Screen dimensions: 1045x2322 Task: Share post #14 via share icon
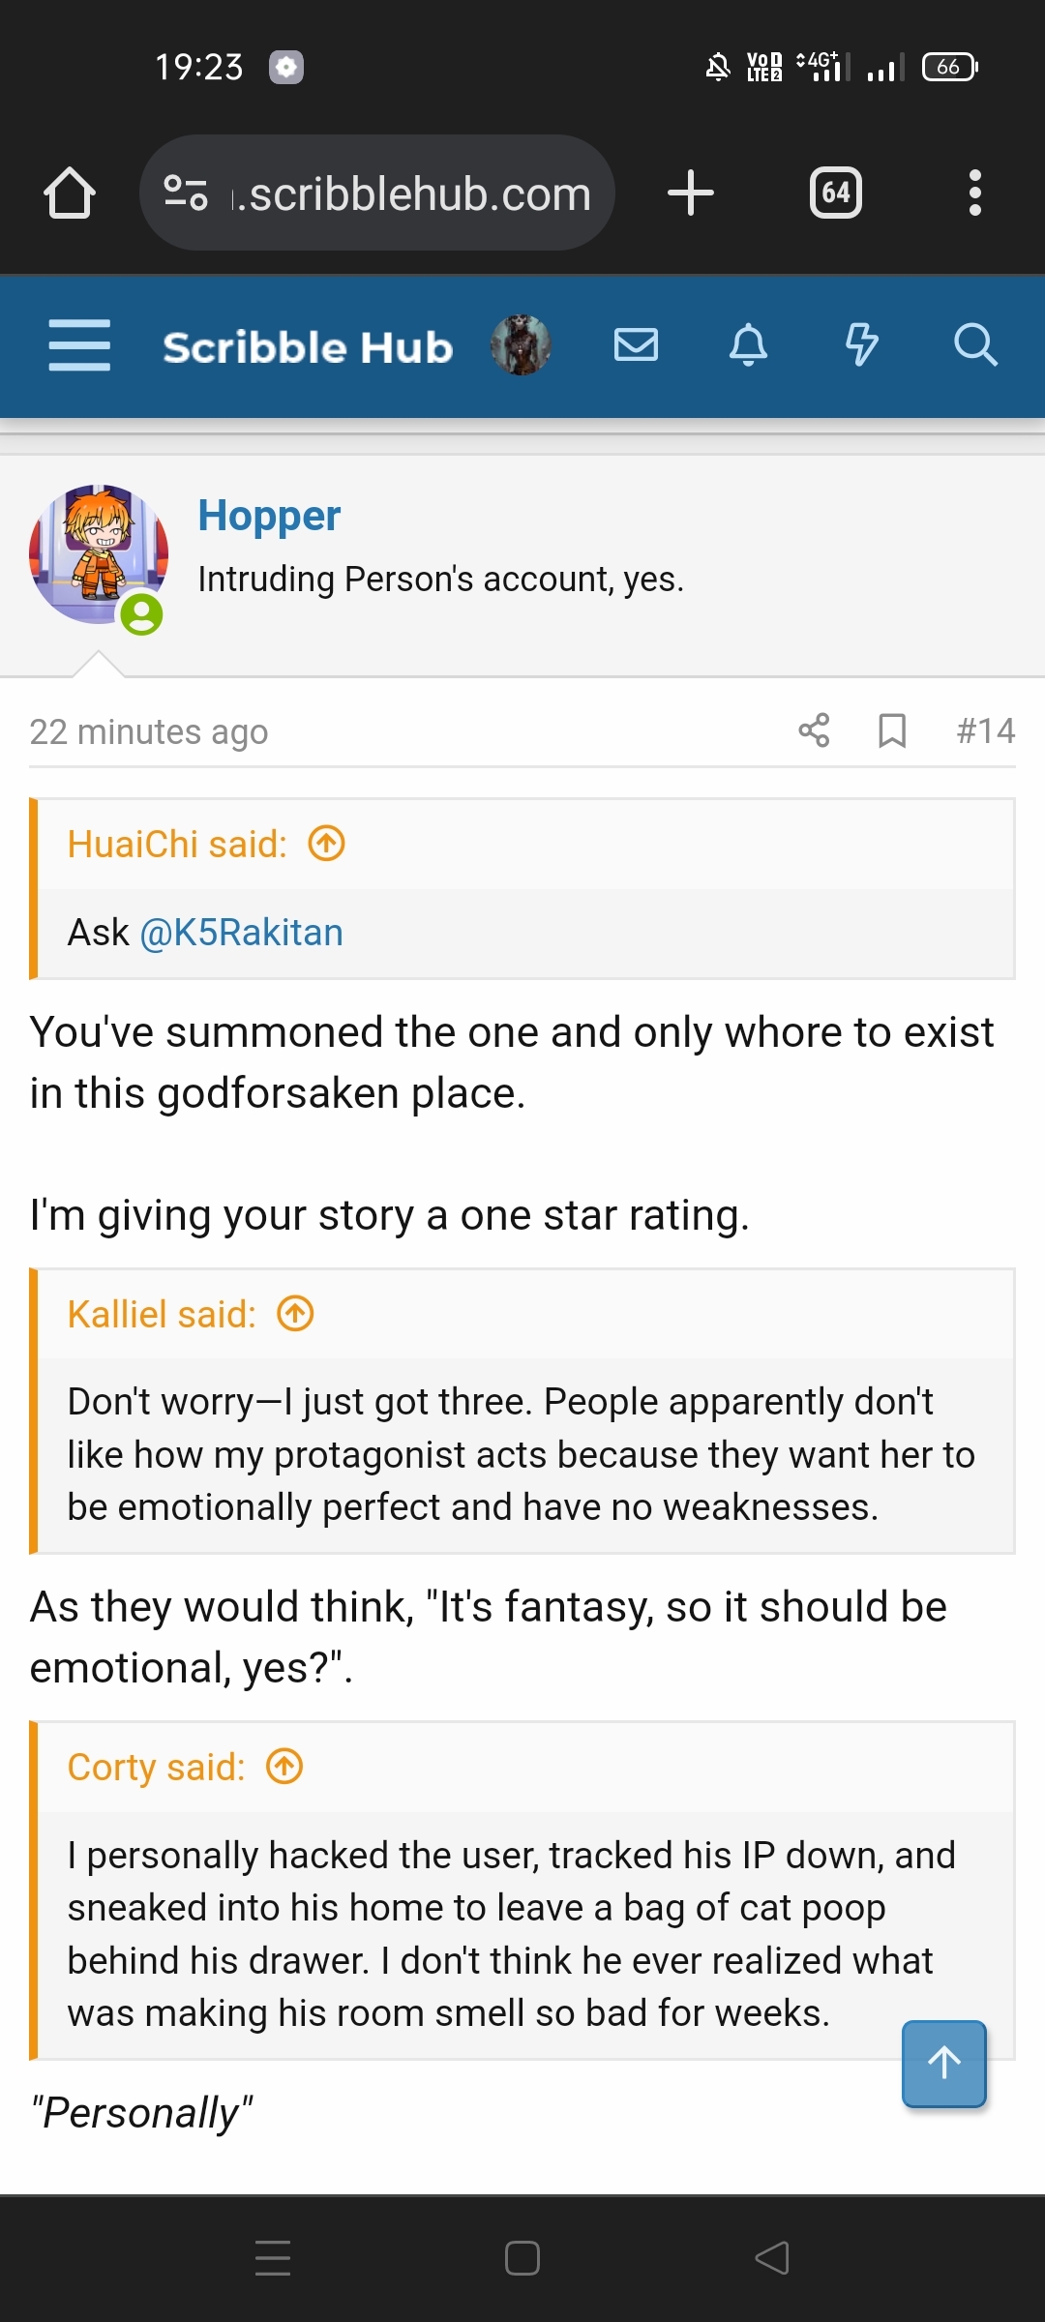[814, 730]
